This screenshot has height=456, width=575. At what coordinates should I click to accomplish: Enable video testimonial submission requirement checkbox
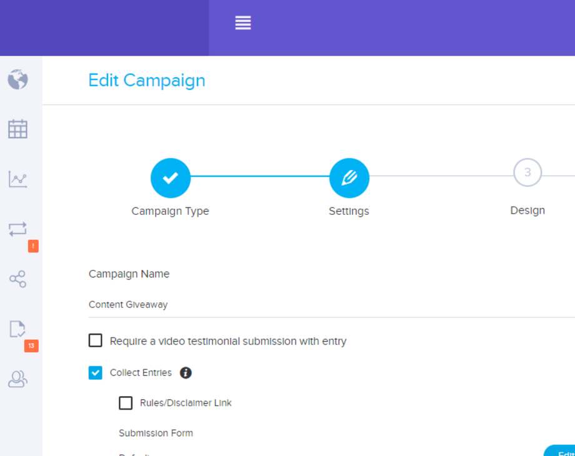96,340
